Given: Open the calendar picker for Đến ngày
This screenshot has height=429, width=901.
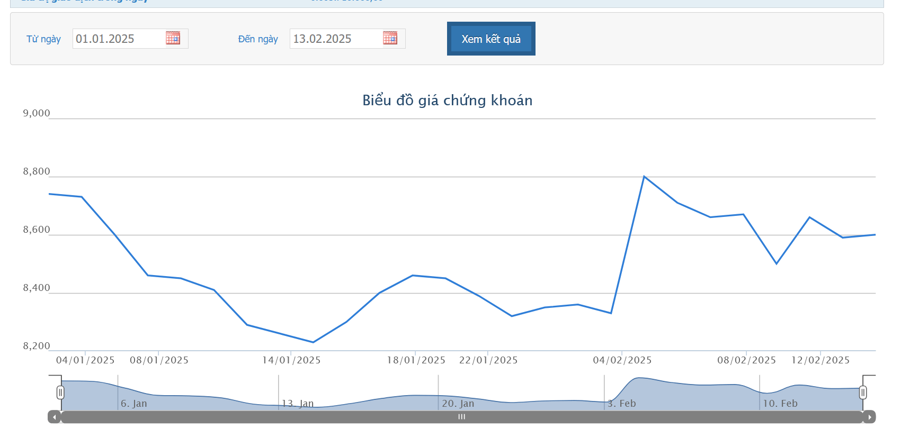Looking at the screenshot, I should pyautogui.click(x=390, y=38).
